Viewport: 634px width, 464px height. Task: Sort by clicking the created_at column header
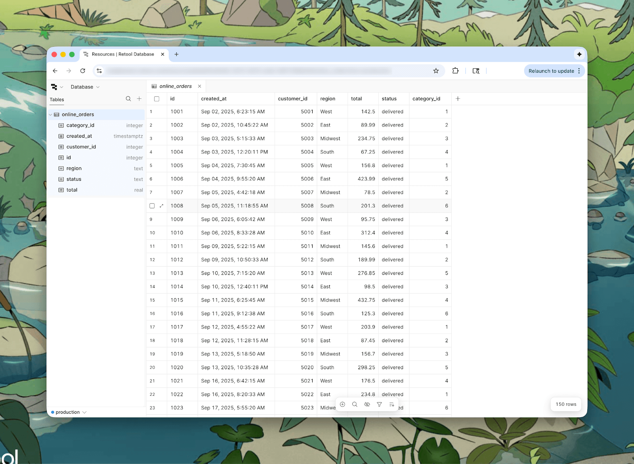click(214, 99)
